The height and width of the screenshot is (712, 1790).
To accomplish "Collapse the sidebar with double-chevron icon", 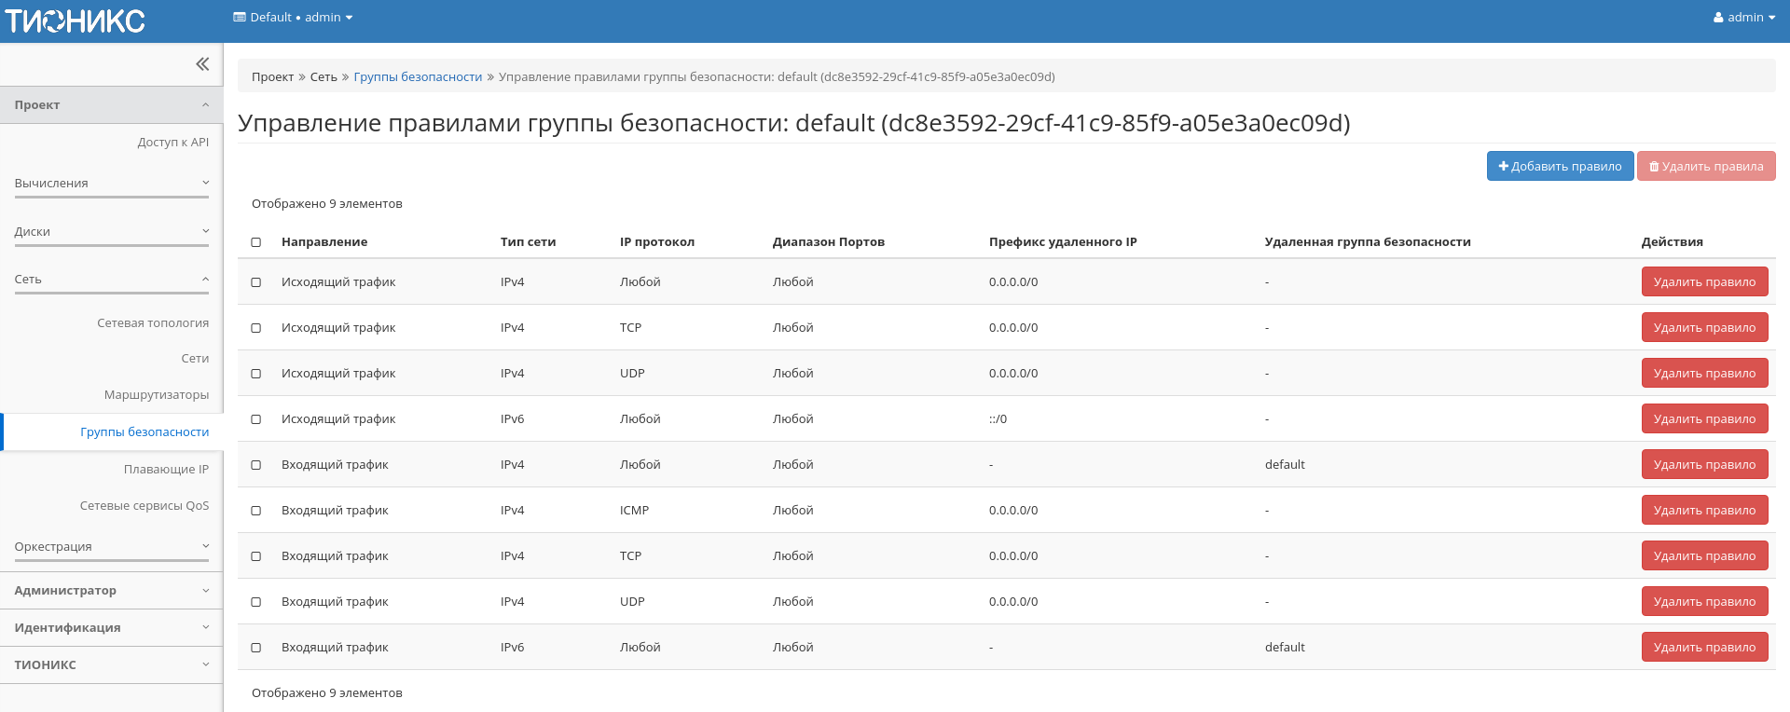I will click(x=202, y=64).
